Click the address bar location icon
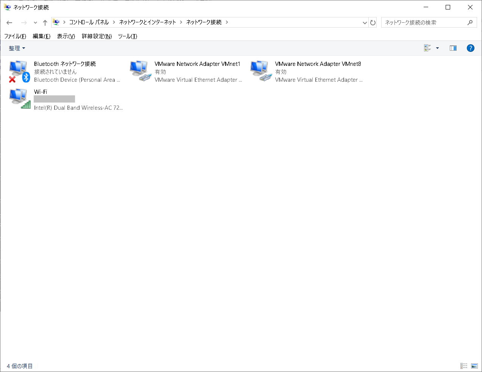The image size is (482, 372). (56, 22)
